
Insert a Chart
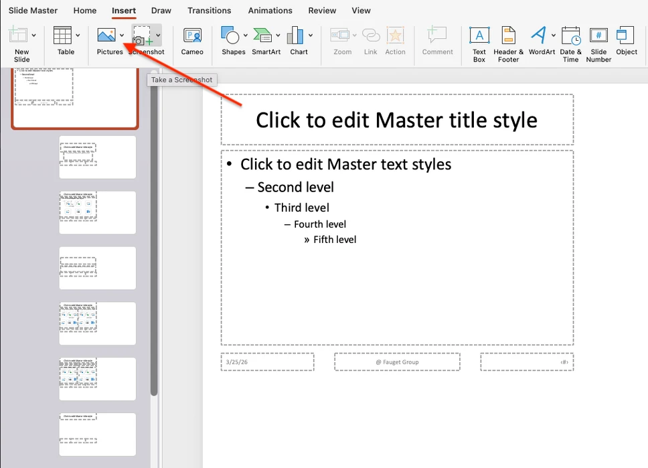(299, 42)
